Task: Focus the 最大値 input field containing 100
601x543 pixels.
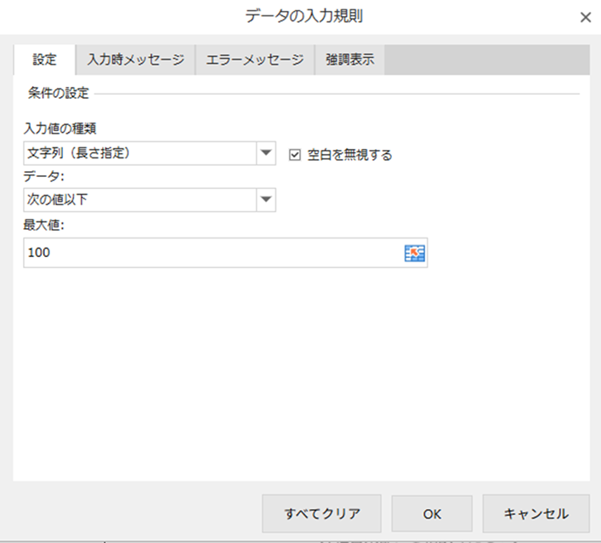Action: (x=213, y=253)
